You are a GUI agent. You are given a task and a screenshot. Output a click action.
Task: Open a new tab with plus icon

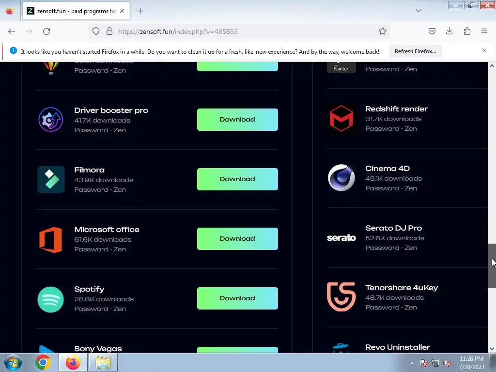(x=140, y=11)
